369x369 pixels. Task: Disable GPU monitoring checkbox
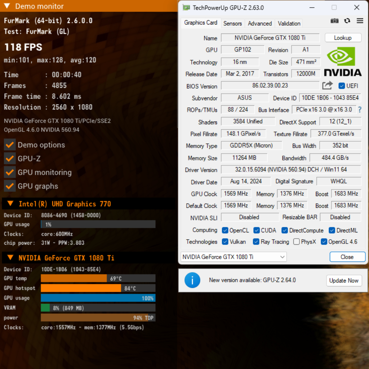pos(10,172)
